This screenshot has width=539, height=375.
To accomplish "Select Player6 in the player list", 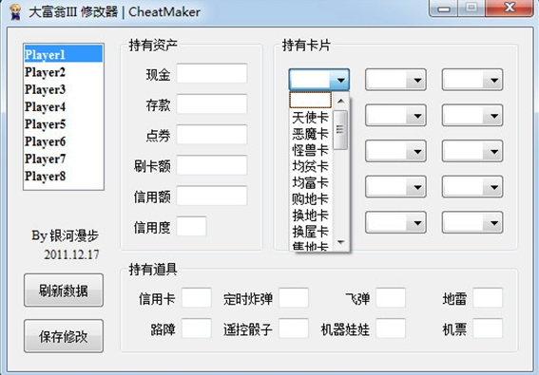I will coord(64,141).
